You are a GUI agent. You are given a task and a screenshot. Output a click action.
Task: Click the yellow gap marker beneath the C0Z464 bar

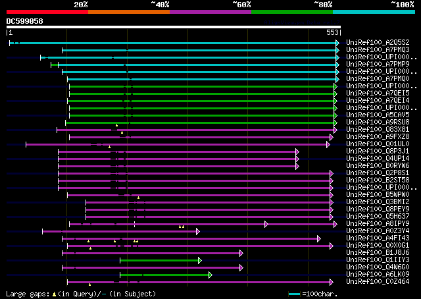click(x=89, y=285)
